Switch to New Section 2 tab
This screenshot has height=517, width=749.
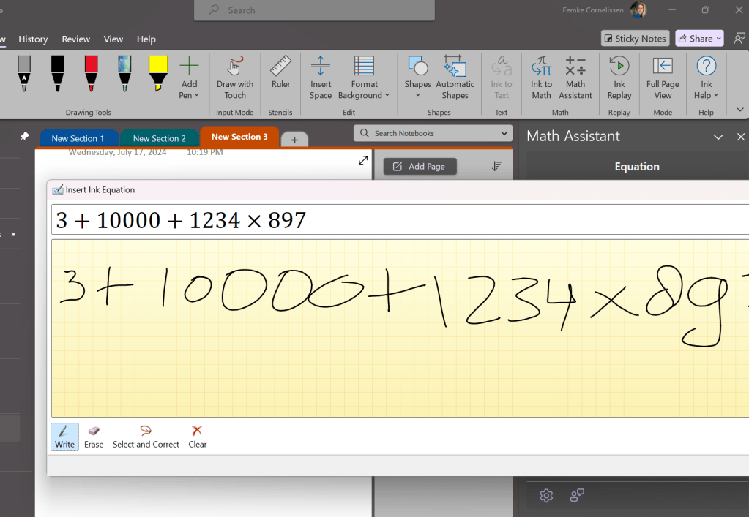159,138
